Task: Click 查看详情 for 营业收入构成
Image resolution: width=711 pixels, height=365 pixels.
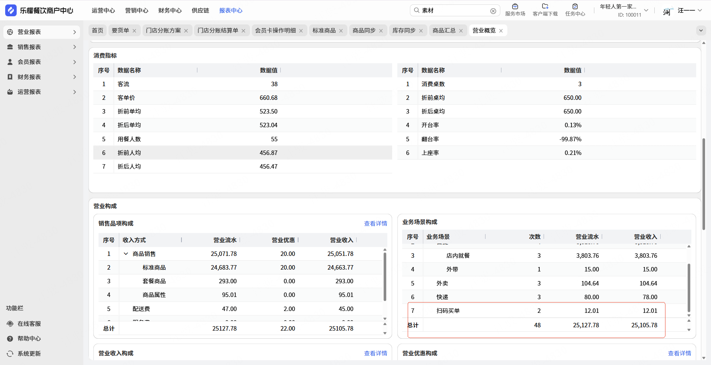Action: click(x=375, y=354)
